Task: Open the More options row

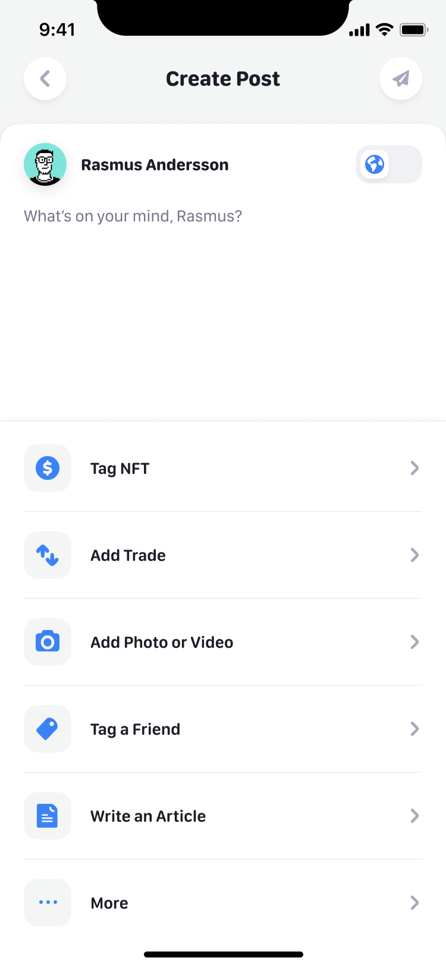Action: click(109, 903)
